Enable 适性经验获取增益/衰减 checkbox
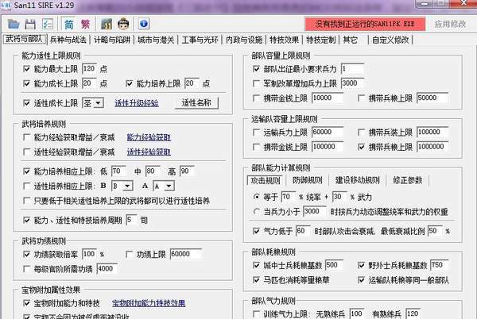This screenshot has width=477, height=319. (26, 152)
